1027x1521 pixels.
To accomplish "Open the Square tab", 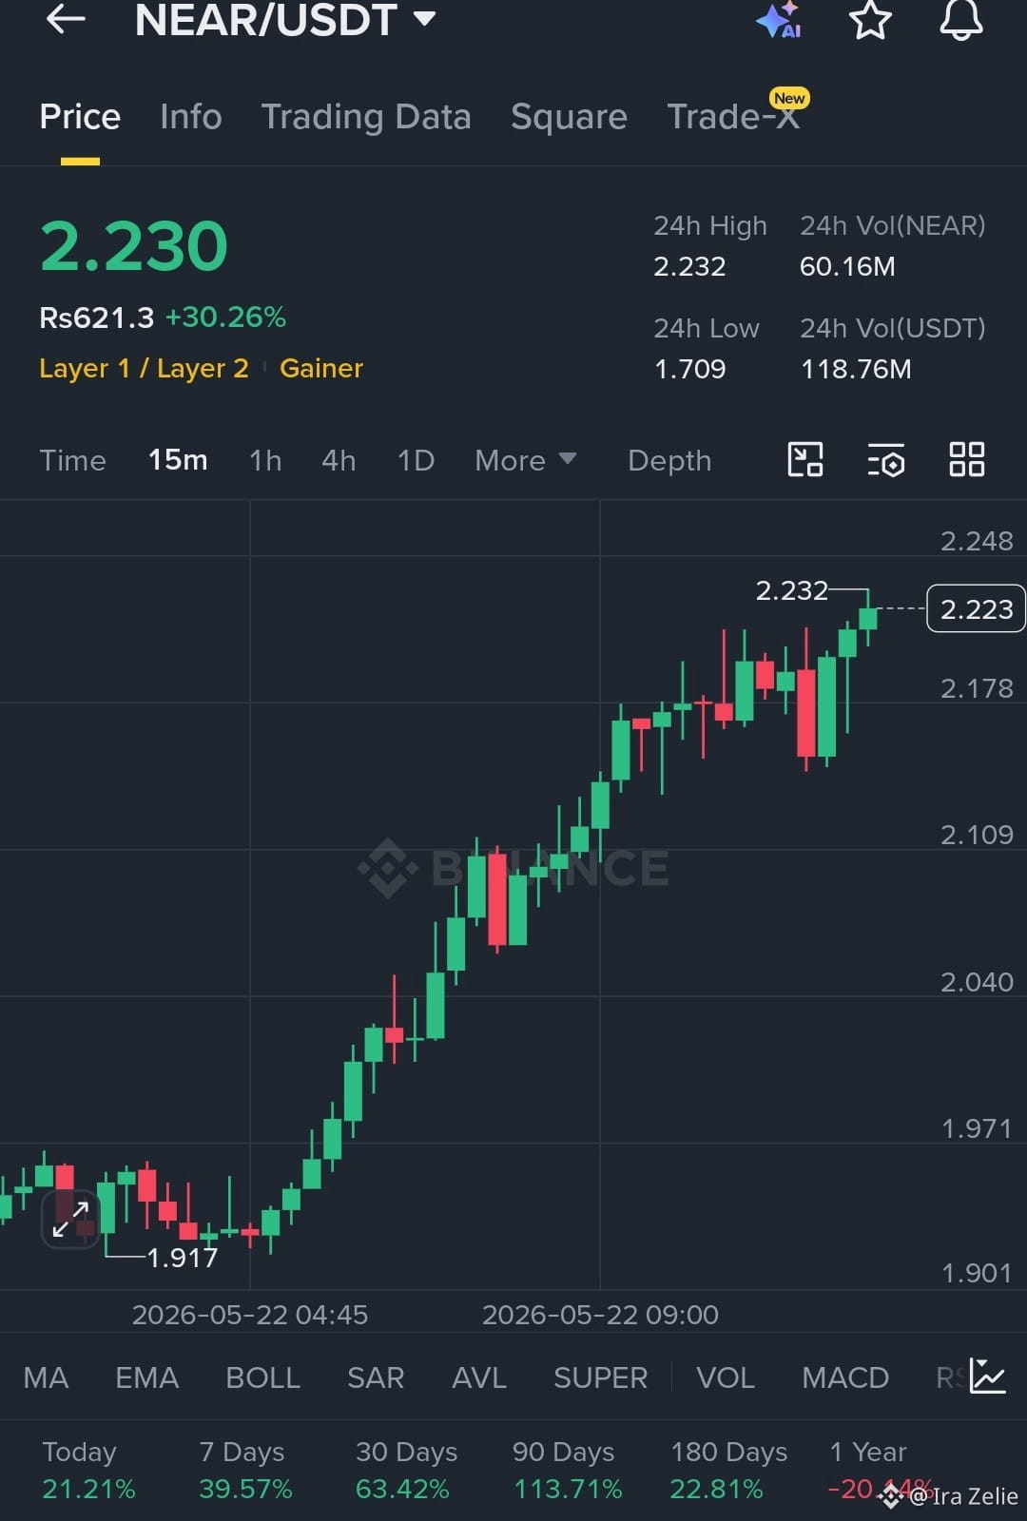I will (569, 117).
